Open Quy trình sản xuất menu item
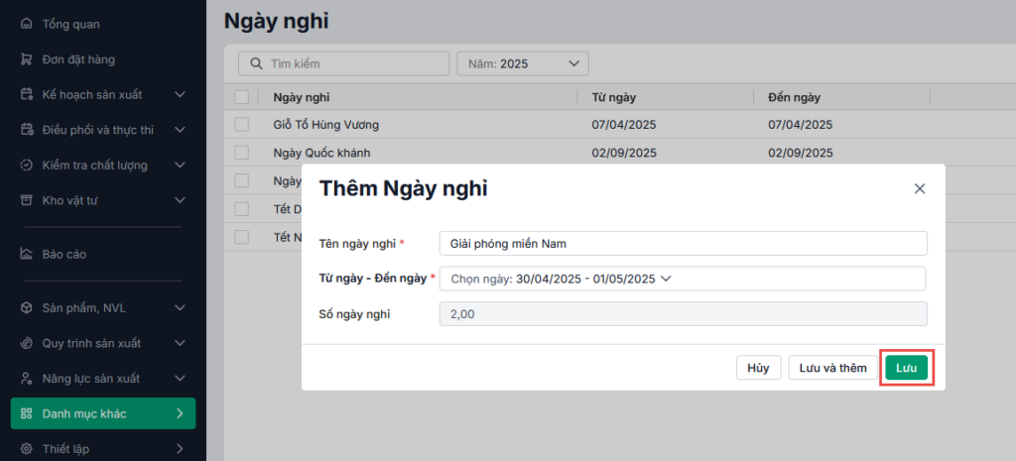Viewport: 1016px width, 461px height. click(91, 343)
